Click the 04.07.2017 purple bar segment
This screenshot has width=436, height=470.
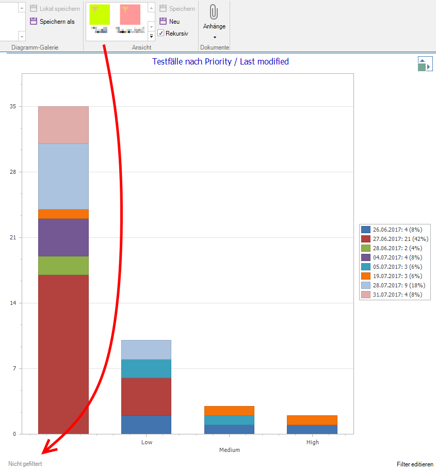(x=63, y=237)
